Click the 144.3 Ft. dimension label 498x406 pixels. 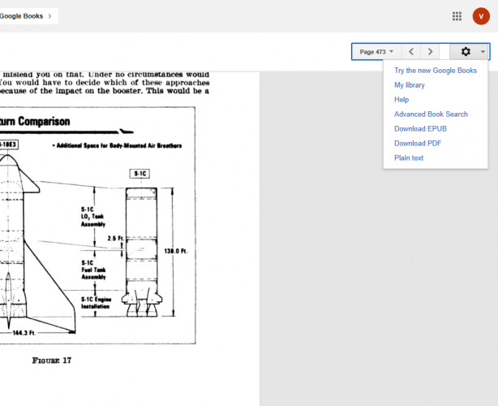pos(24,333)
